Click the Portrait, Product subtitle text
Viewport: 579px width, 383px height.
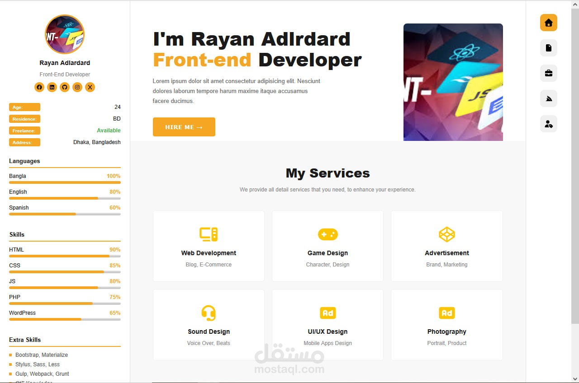pos(447,343)
